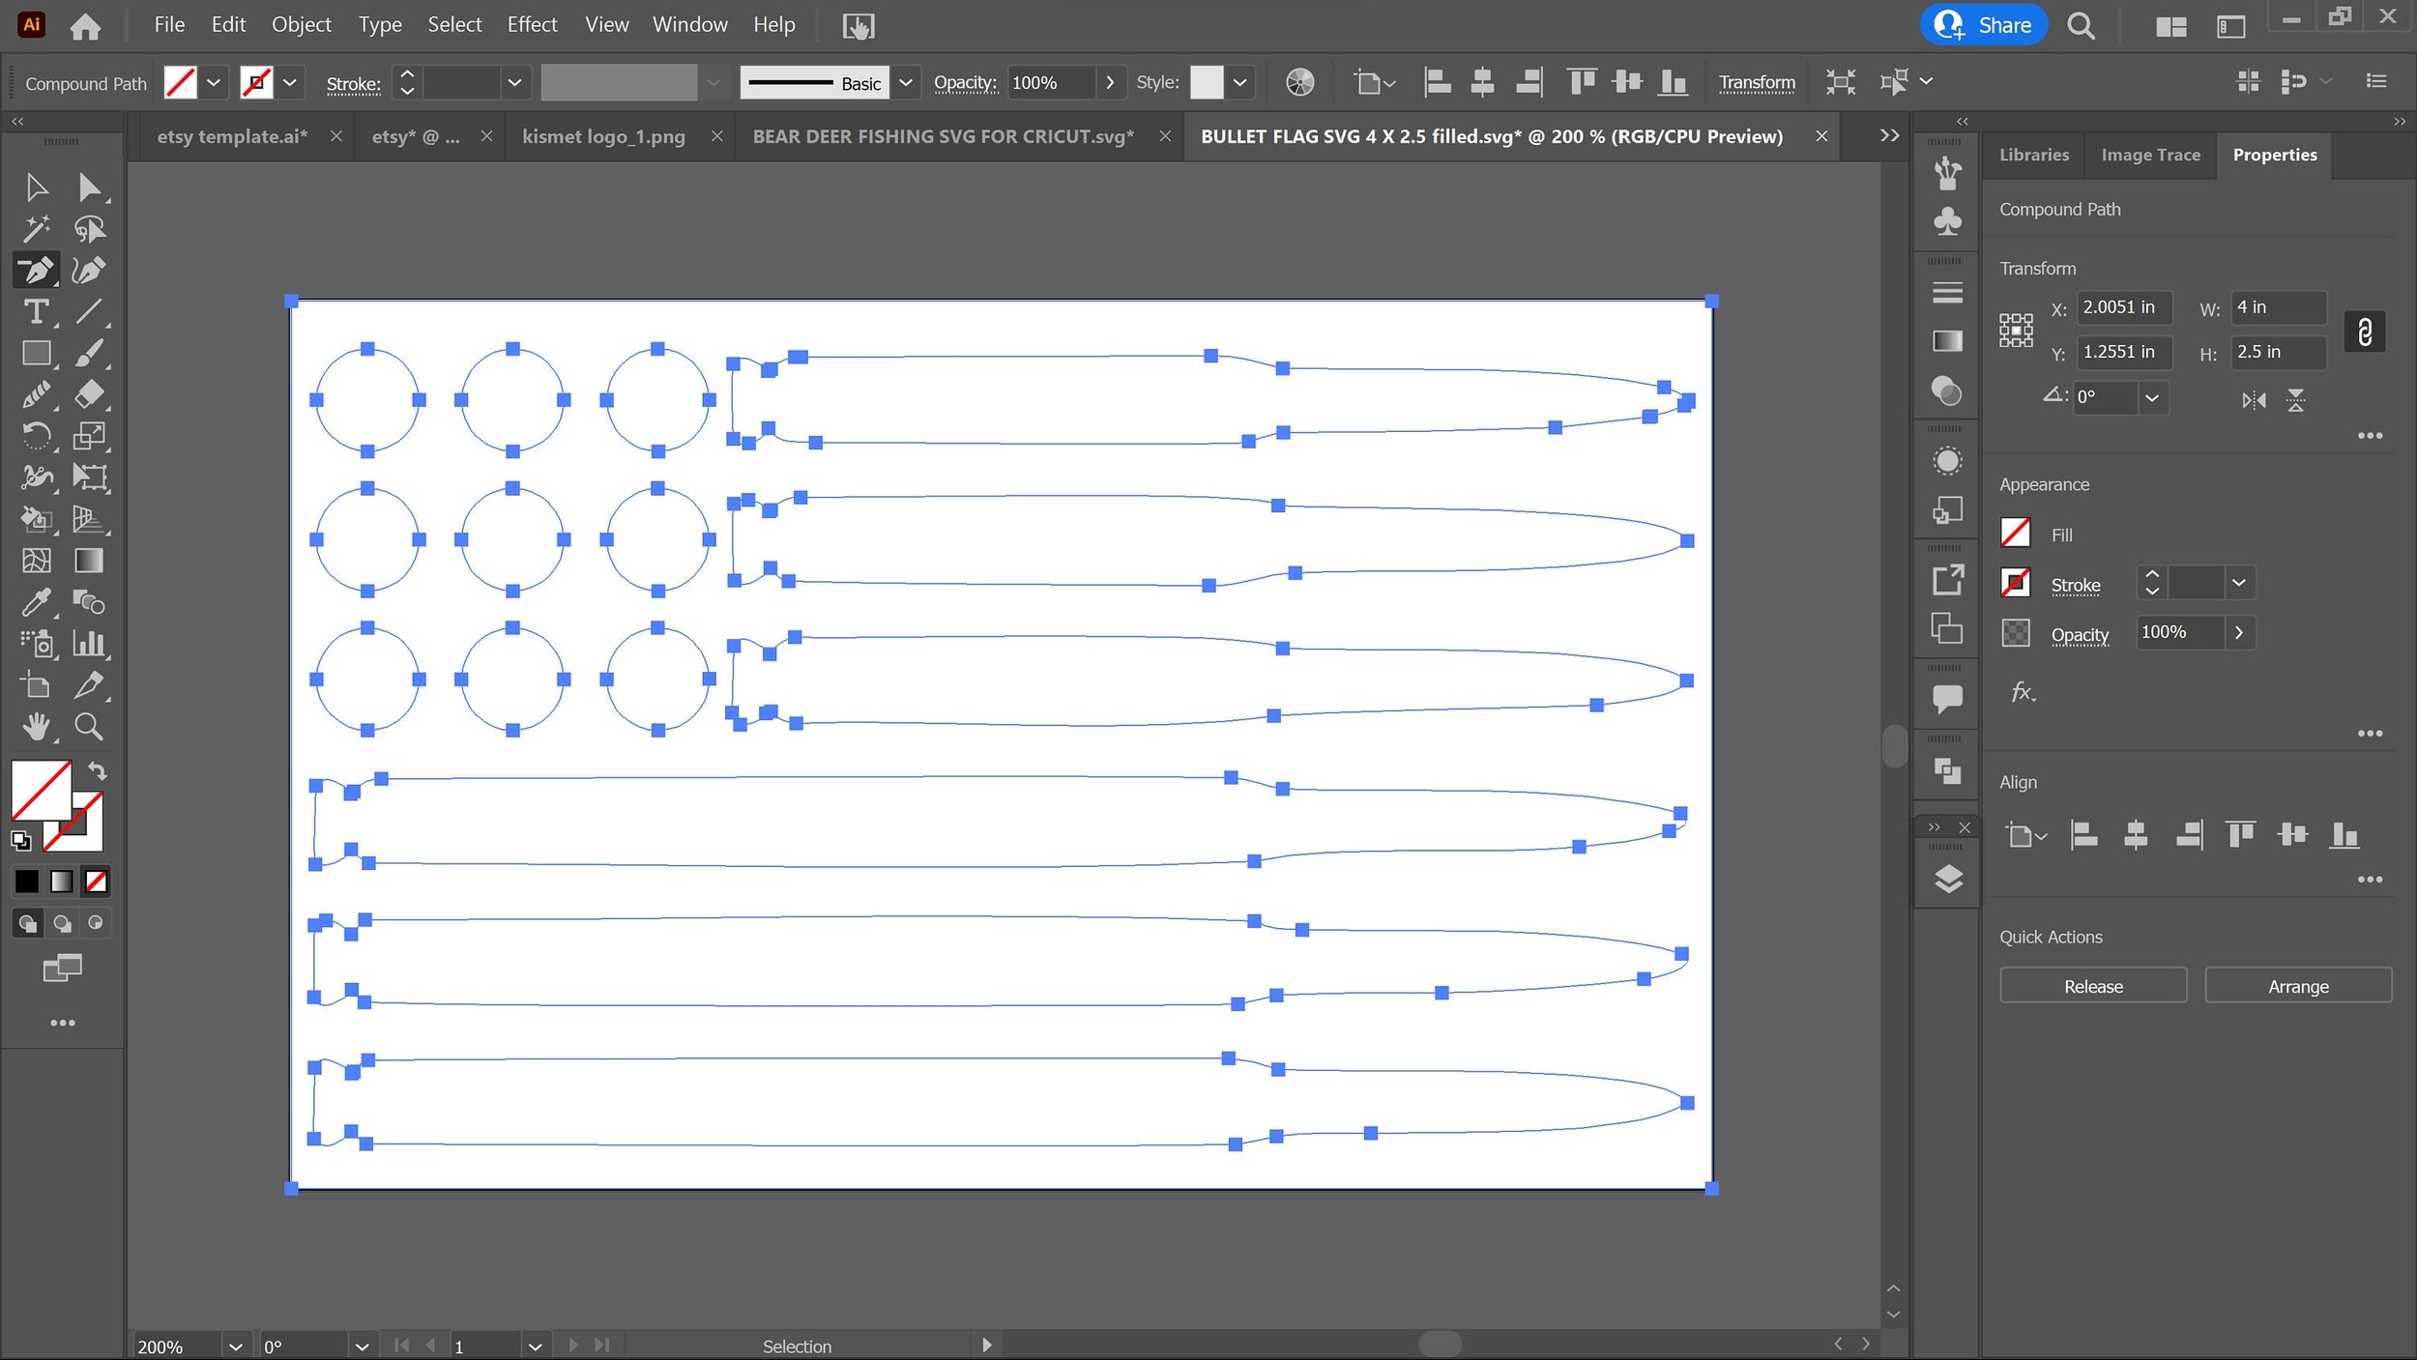The image size is (2417, 1360).
Task: Open Transform link in control bar
Action: [x=1757, y=82]
